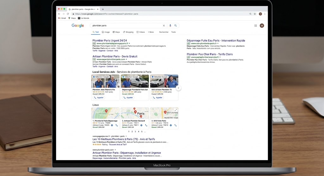Go back with the browser back arrow
This screenshot has width=324, height=176.
59,14
